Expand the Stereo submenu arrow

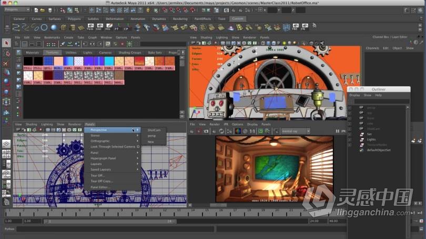(137, 136)
